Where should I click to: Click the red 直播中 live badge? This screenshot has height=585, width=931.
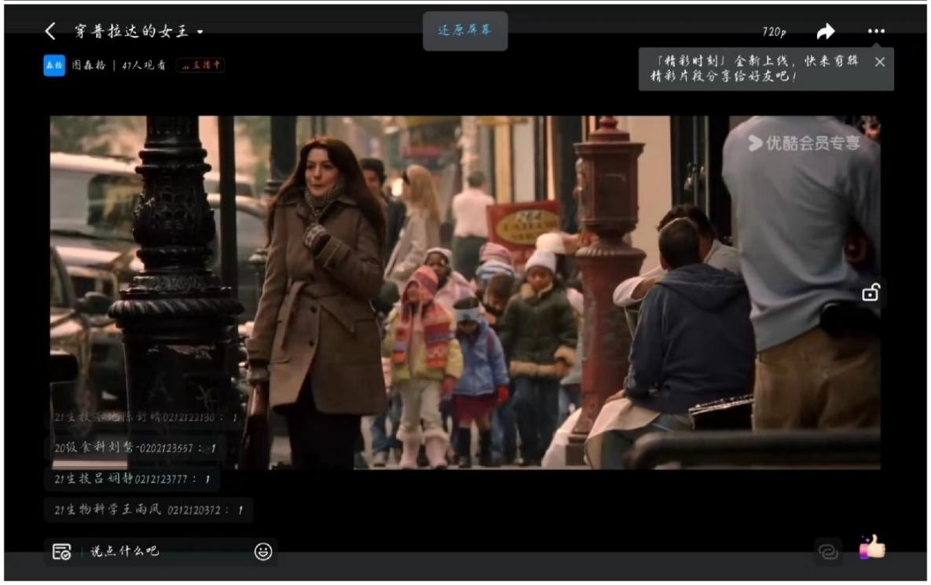click(x=200, y=66)
